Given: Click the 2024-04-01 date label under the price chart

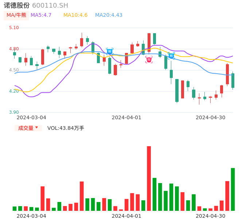Looking at the screenshot, I should 126,117.
